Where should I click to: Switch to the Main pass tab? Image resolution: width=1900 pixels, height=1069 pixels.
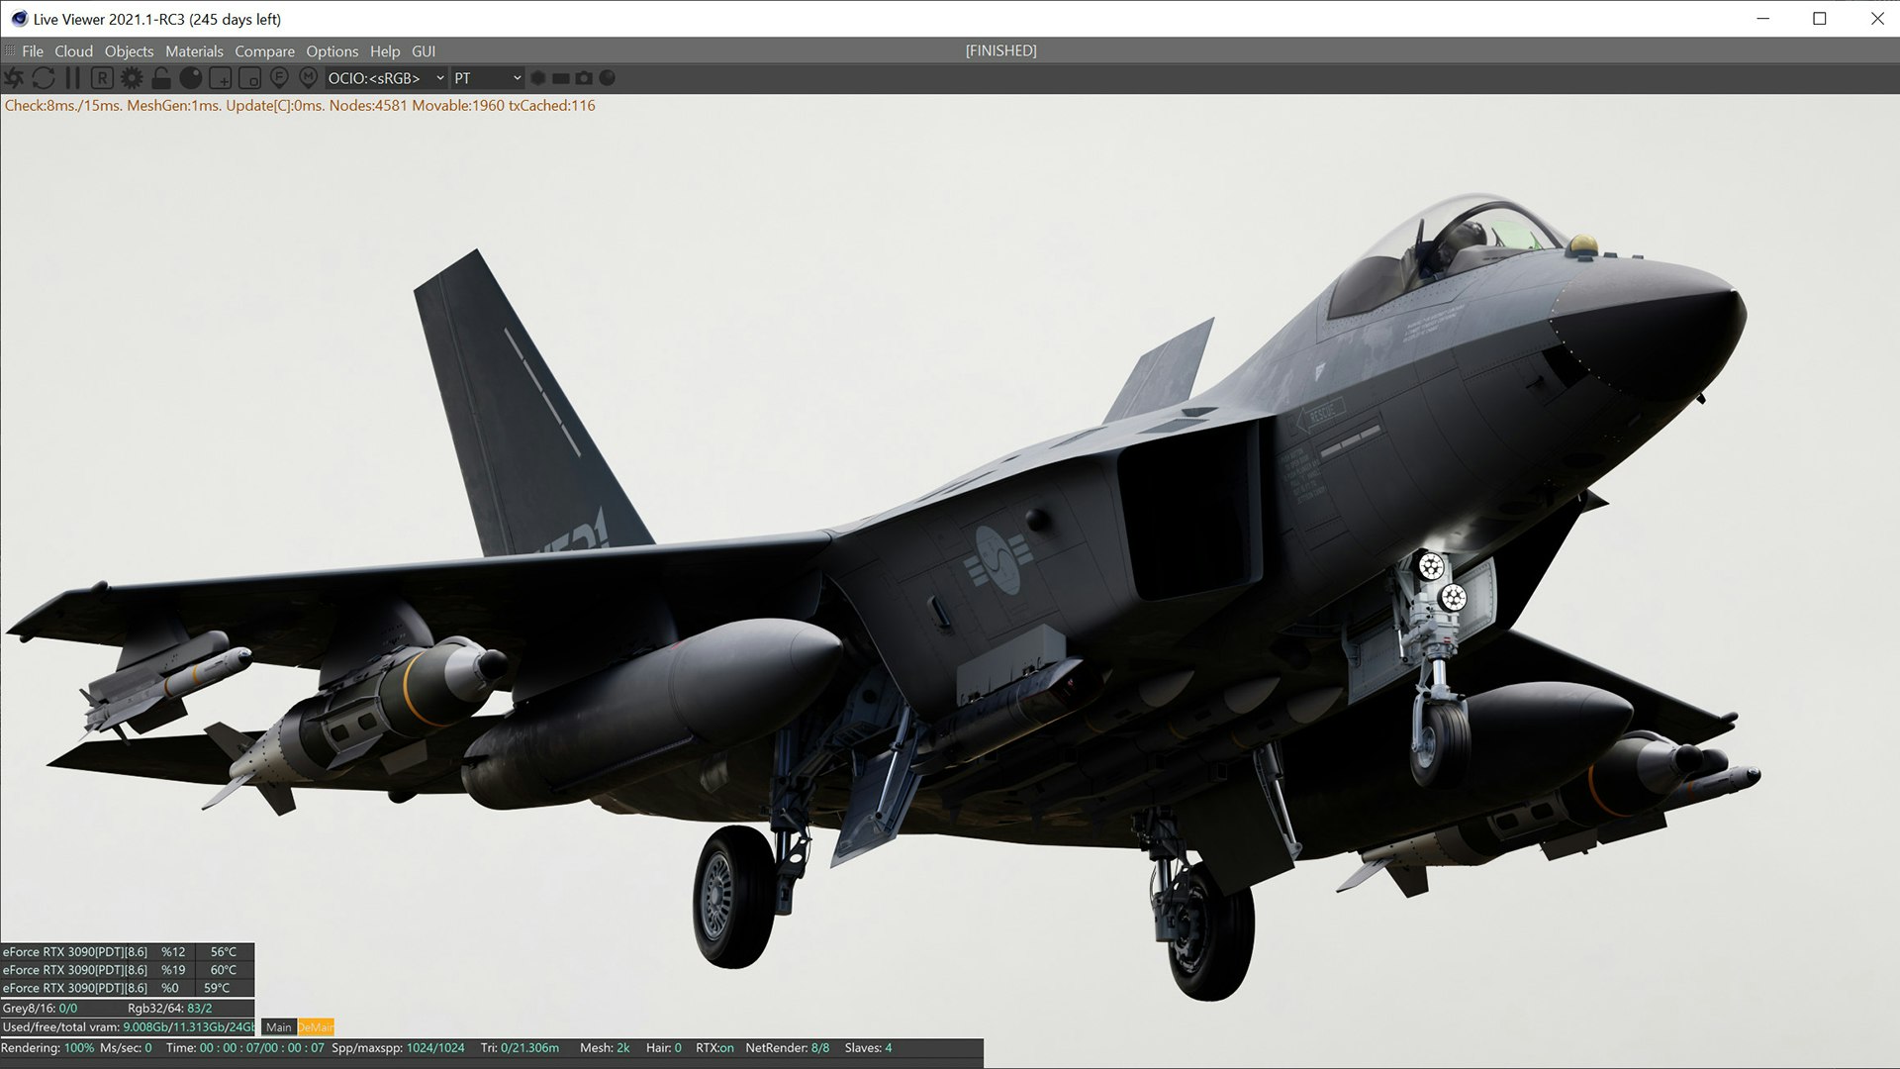279,1027
